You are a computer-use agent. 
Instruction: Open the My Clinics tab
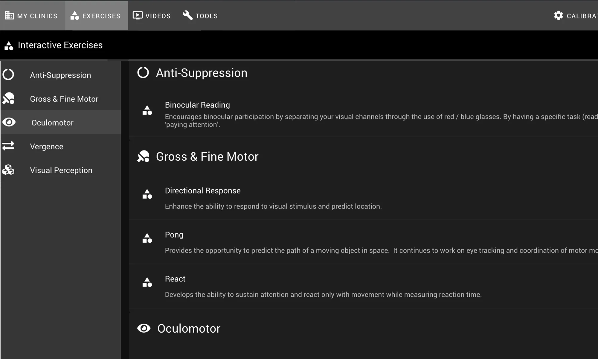pos(31,16)
